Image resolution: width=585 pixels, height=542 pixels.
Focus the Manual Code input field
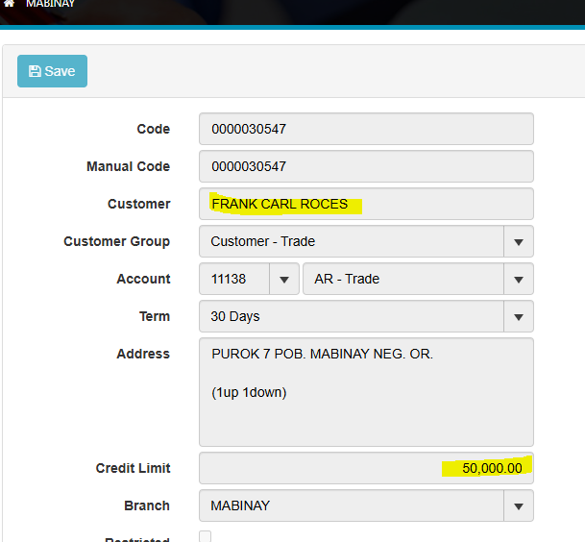coord(365,166)
